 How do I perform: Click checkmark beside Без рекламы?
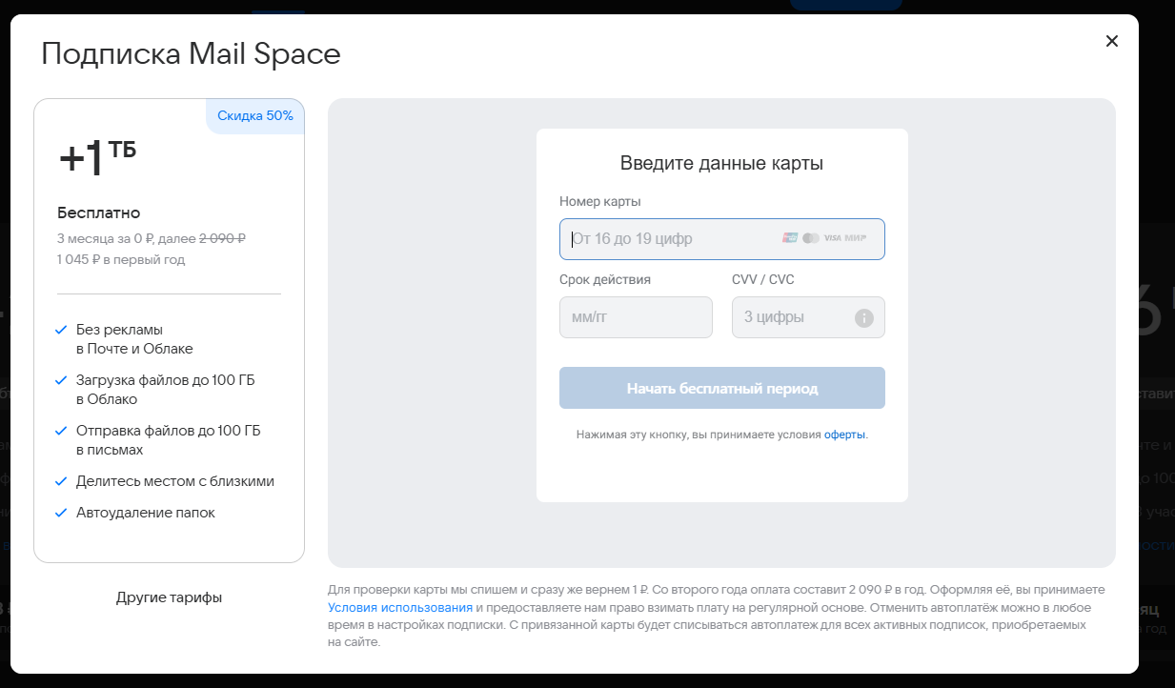click(62, 330)
